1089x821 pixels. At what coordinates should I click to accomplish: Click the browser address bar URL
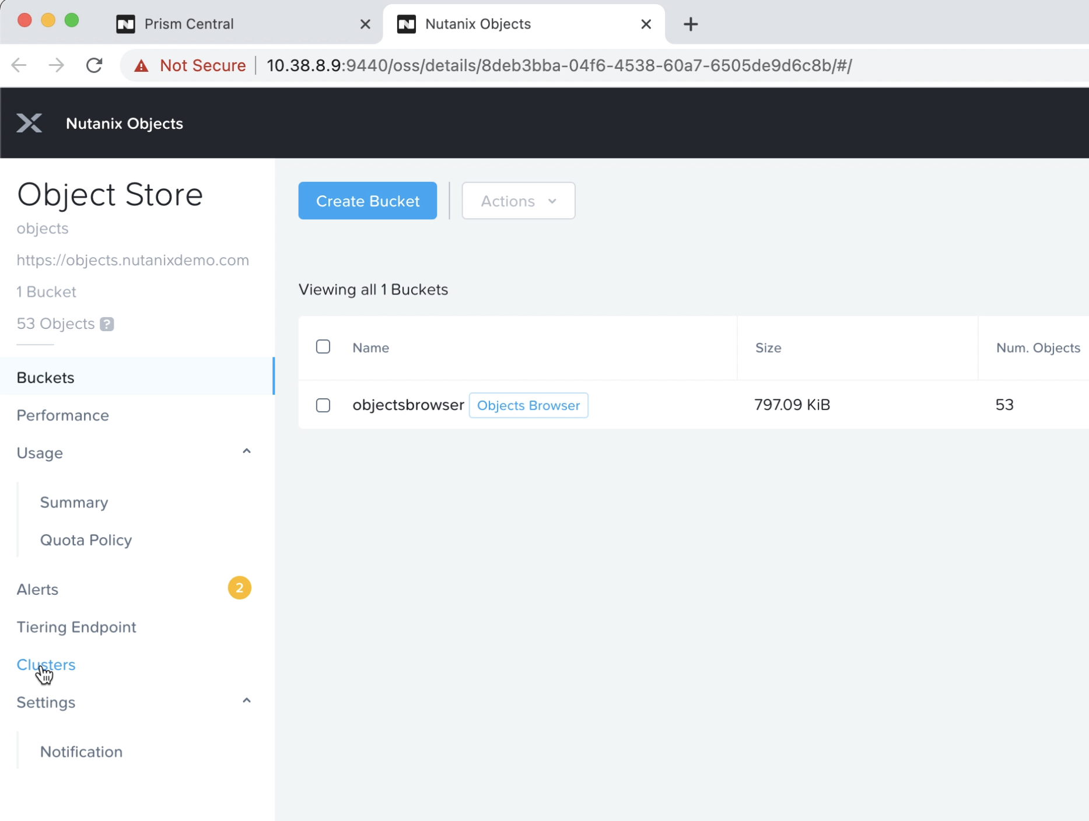click(x=559, y=65)
